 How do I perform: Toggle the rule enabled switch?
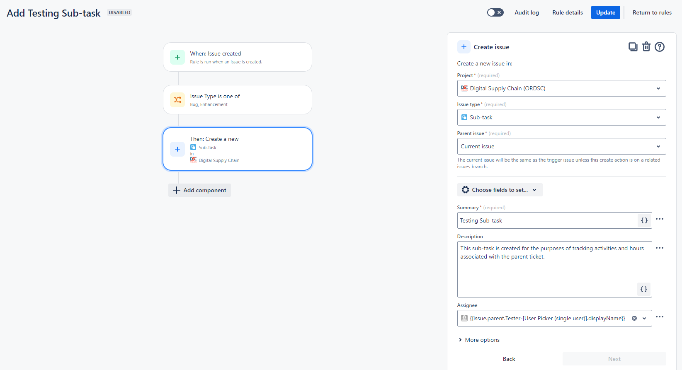[x=495, y=12]
